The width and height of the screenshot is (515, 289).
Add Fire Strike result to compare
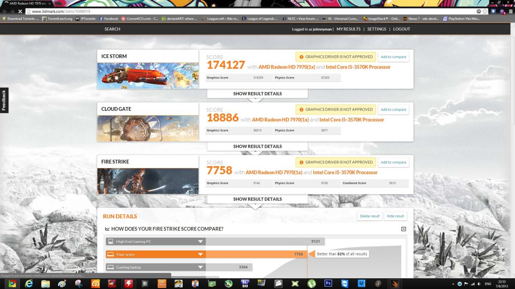pos(393,162)
